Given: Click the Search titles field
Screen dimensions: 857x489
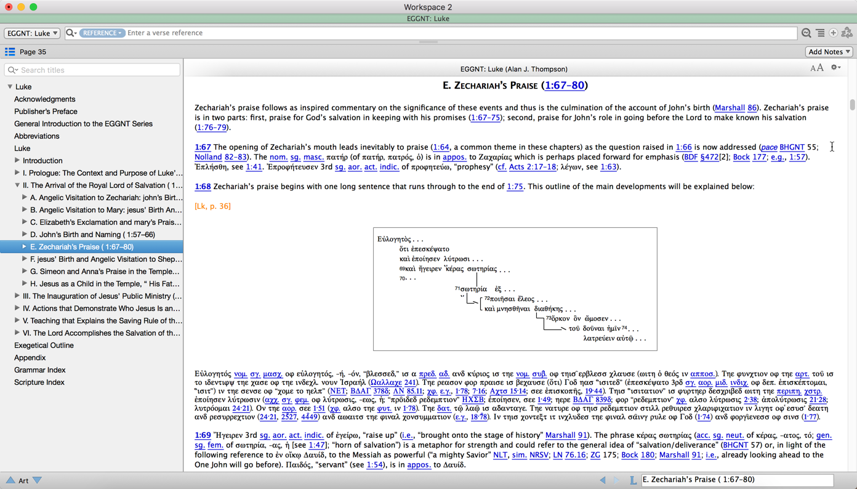Looking at the screenshot, I should click(92, 70).
